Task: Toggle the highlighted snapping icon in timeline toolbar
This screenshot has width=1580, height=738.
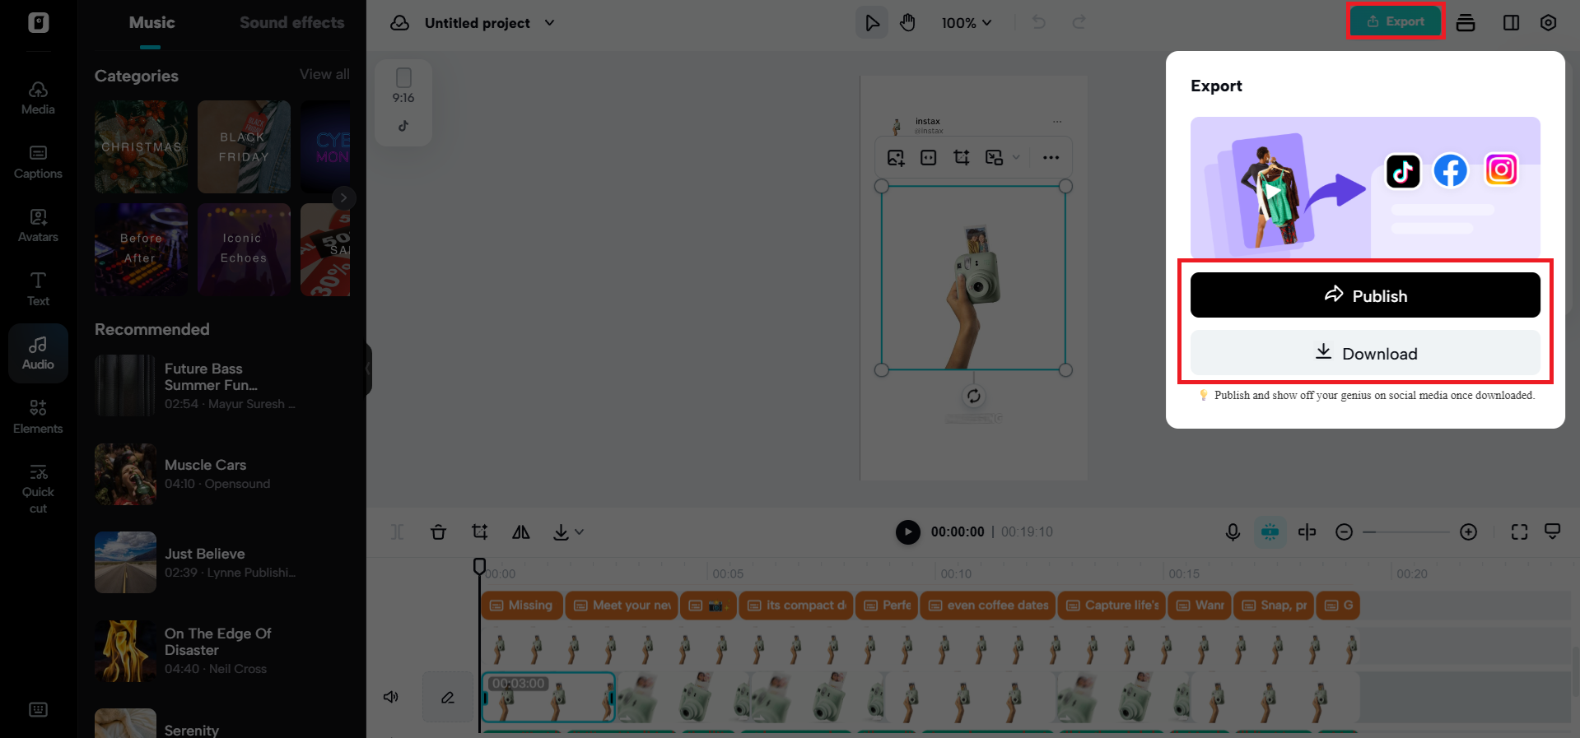Action: tap(1270, 532)
